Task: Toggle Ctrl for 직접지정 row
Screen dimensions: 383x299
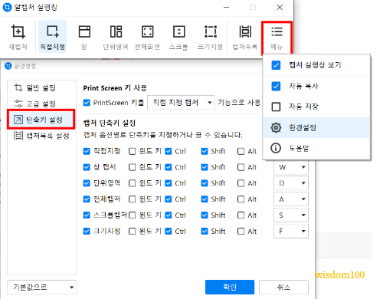Action: [x=169, y=151]
